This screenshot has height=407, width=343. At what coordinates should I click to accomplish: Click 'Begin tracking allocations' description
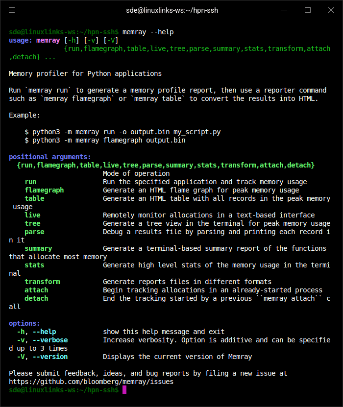213,290
